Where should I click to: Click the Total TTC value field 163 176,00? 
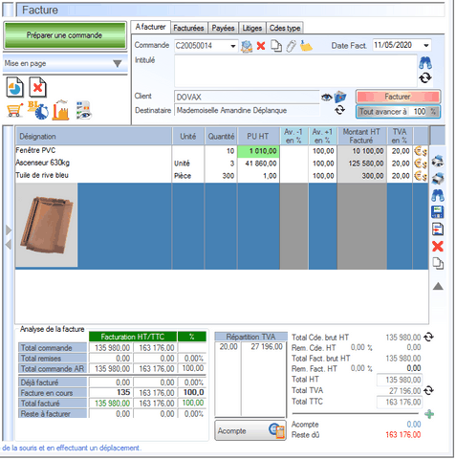pyautogui.click(x=400, y=403)
